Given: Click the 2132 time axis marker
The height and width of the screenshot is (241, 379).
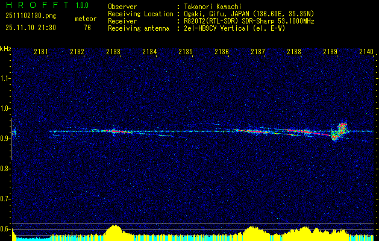Looking at the screenshot, I should pyautogui.click(x=77, y=52).
